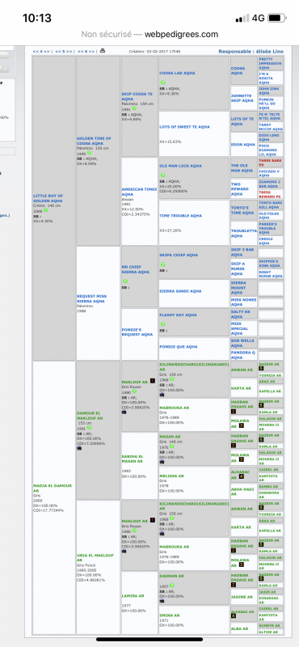Screen dimensions: 299x647
Task: Show 4 generations with '<< 4 >>' link
Action: click(x=41, y=52)
